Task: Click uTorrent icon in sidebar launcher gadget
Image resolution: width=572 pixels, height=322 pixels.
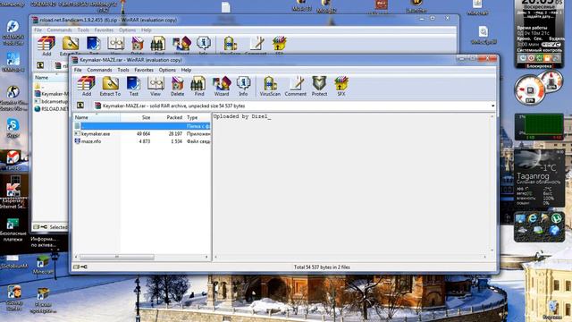Action: [x=556, y=218]
